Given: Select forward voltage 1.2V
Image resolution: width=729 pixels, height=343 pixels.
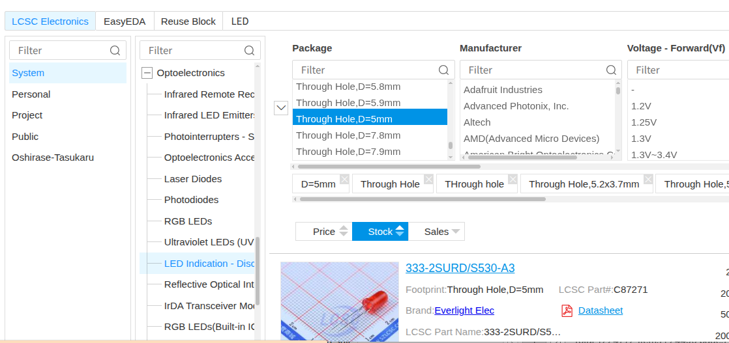Looking at the screenshot, I should pyautogui.click(x=641, y=106).
